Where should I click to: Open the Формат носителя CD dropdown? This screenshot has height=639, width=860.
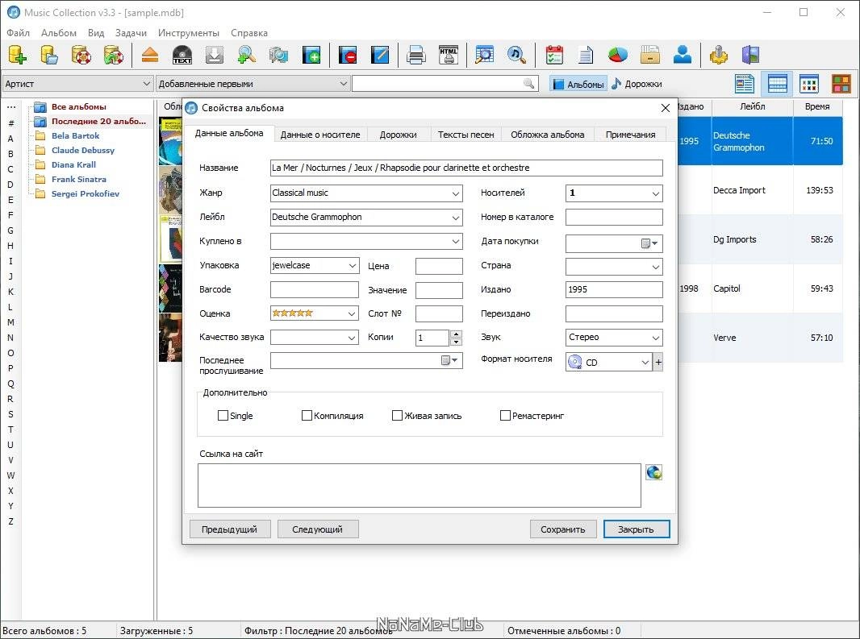pyautogui.click(x=645, y=363)
